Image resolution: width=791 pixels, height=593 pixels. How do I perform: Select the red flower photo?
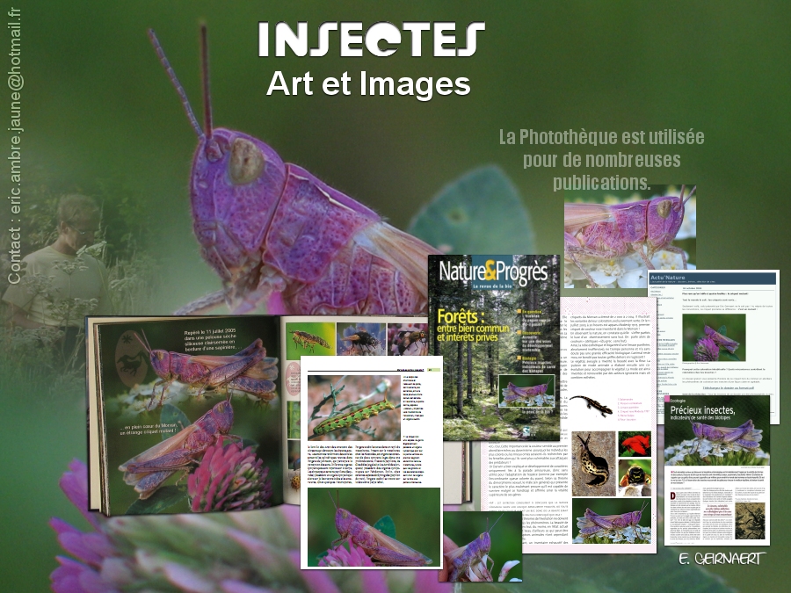click(x=635, y=445)
